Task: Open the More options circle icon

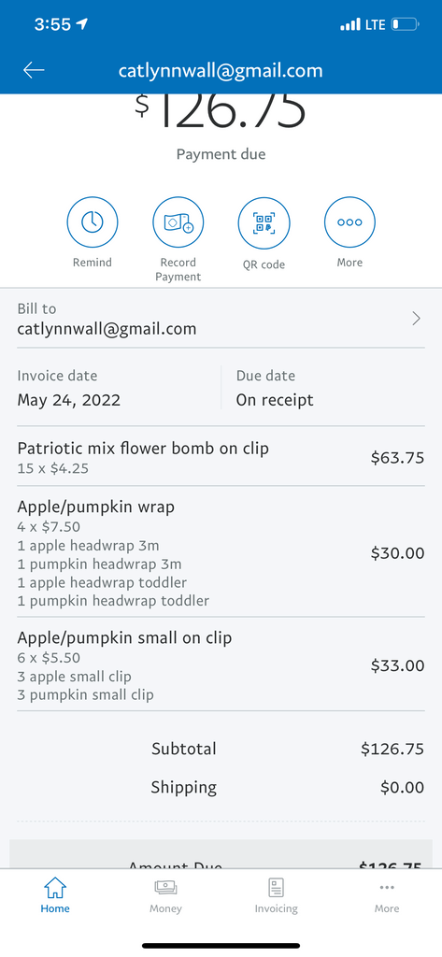Action: click(x=349, y=222)
